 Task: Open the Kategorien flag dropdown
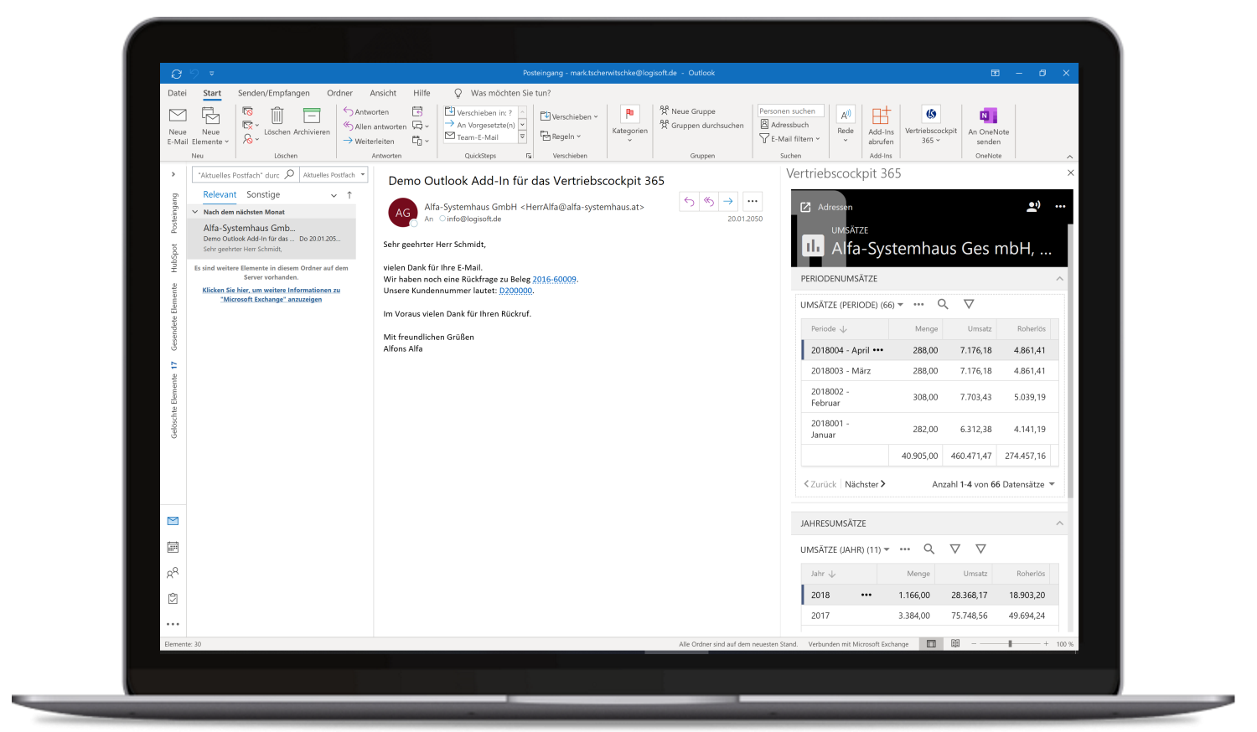629,124
